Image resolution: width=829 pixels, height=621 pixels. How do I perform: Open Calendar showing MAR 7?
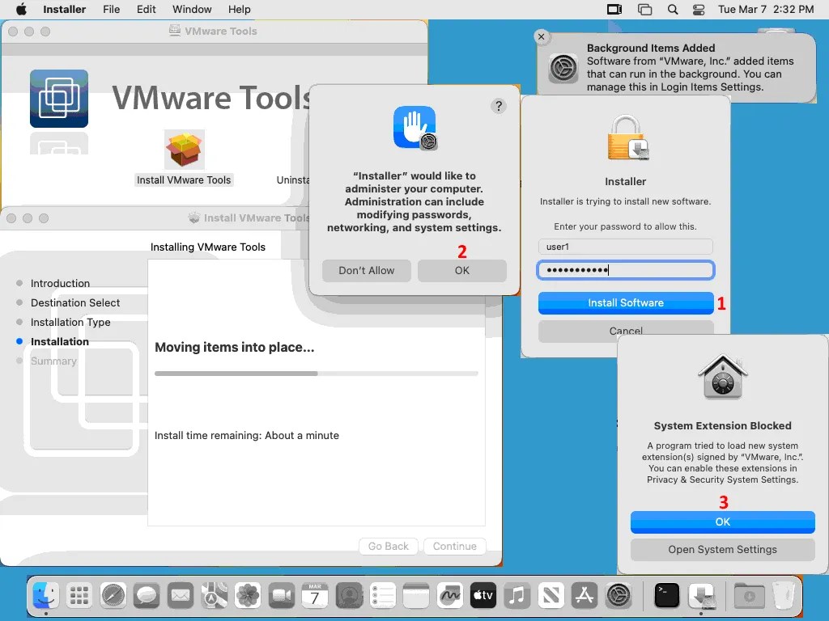point(315,596)
